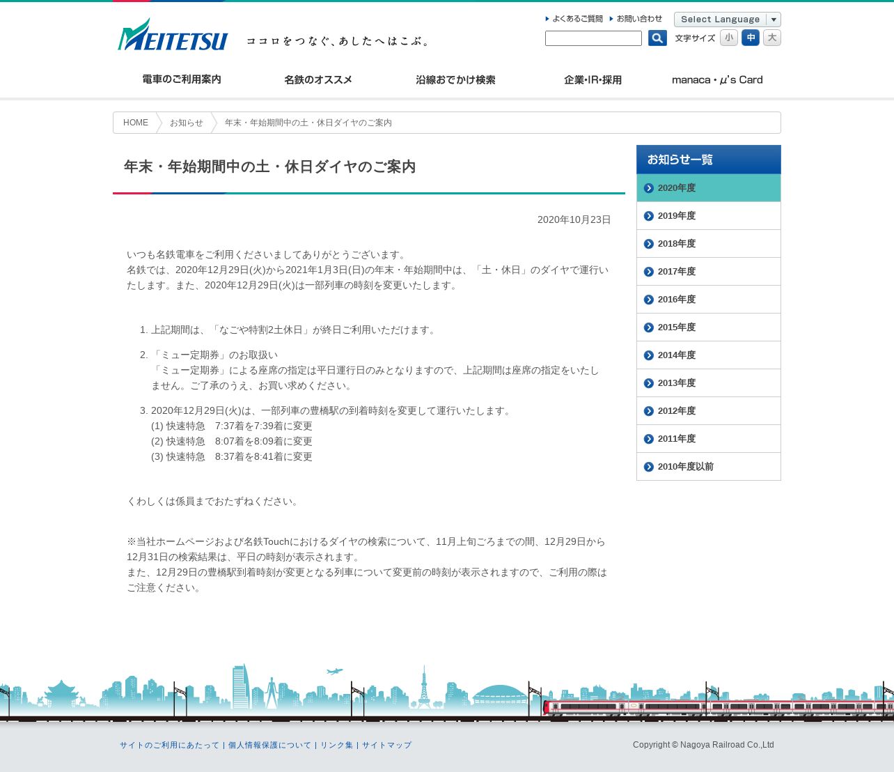Viewport: 894px width, 772px height.
Task: Click the page heading 年末・年始期間中の土・休日ダイヤのご案内
Action: pos(269,167)
